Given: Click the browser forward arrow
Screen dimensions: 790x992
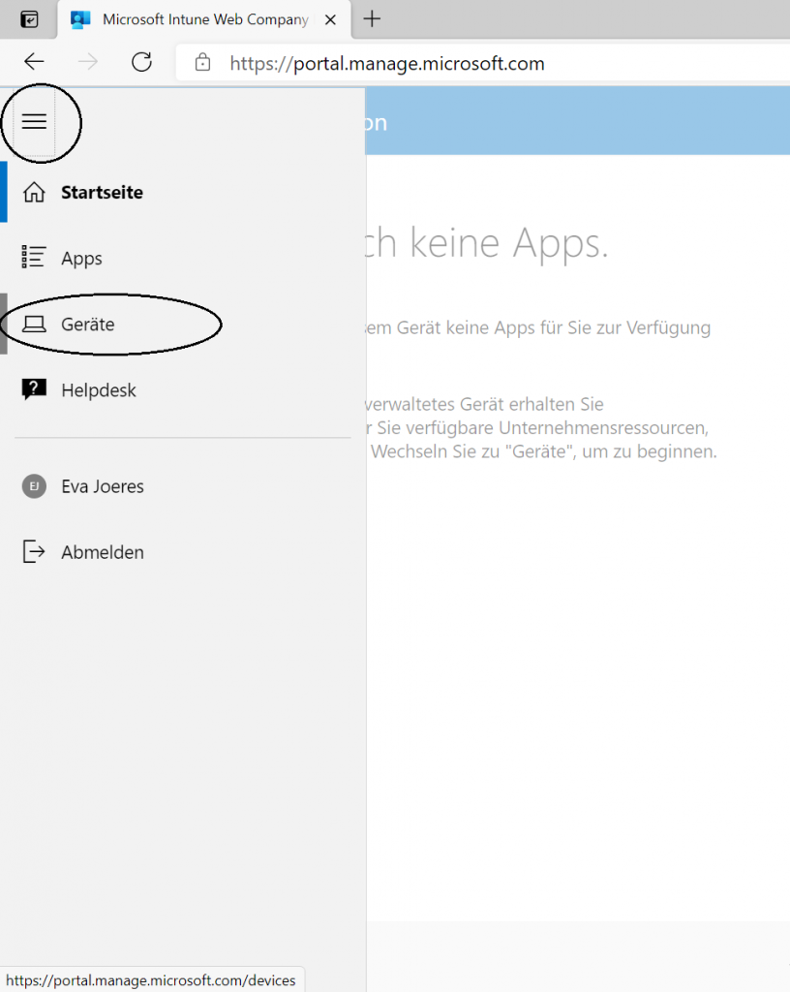Looking at the screenshot, I should (88, 63).
